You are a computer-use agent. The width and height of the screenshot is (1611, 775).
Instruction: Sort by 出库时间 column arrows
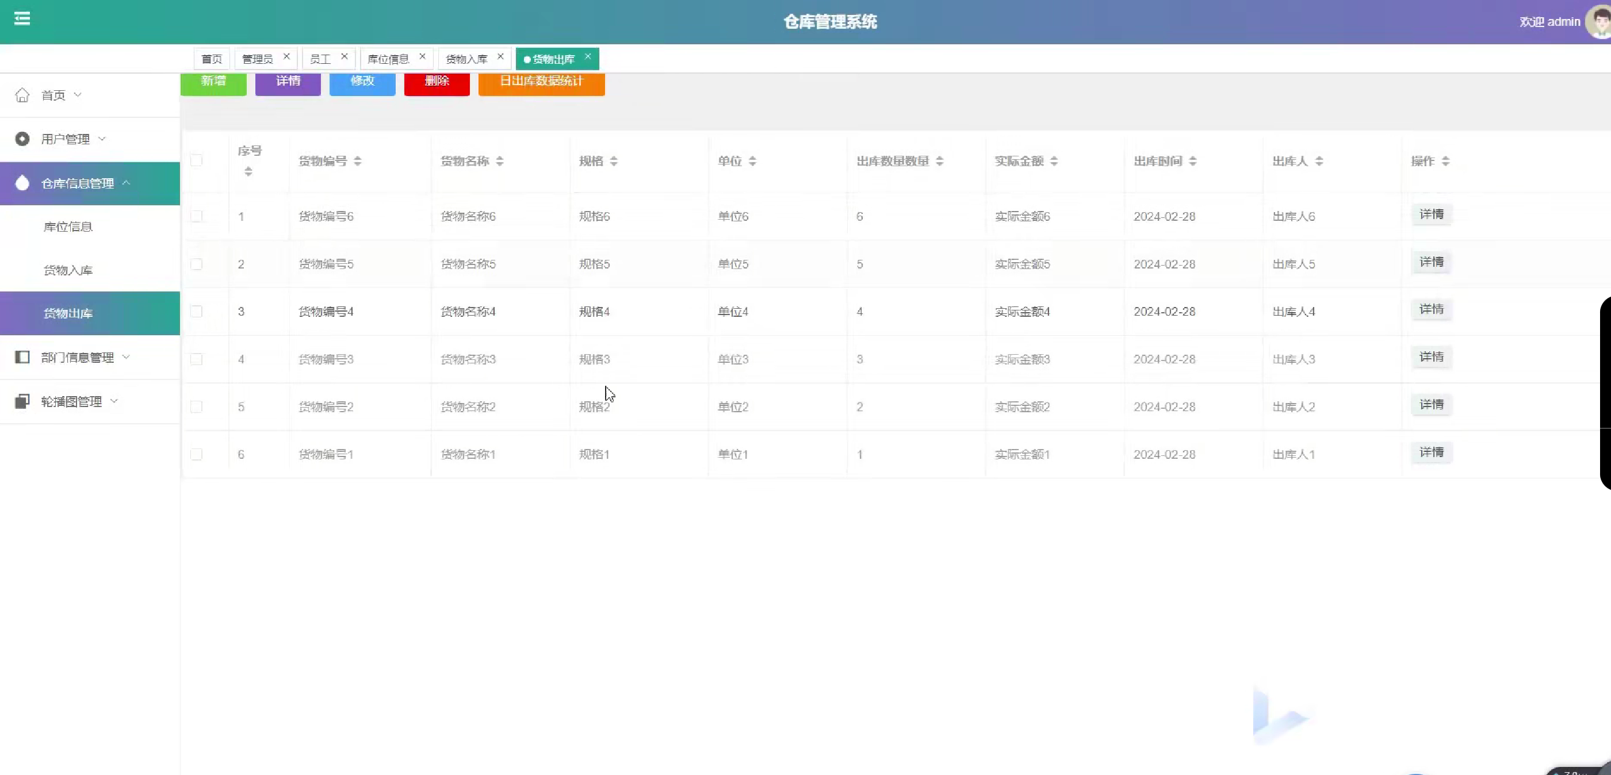click(1193, 161)
